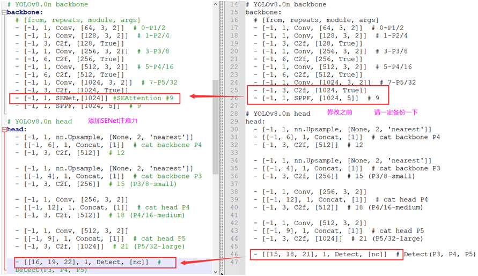The image size is (478, 276).
Task: Click line number 46 in gutter
Action: 234,254
